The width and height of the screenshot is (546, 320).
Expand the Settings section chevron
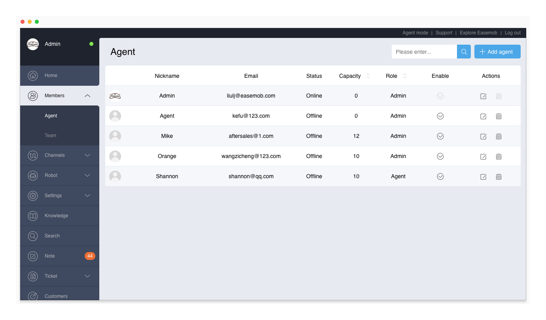[x=87, y=196]
